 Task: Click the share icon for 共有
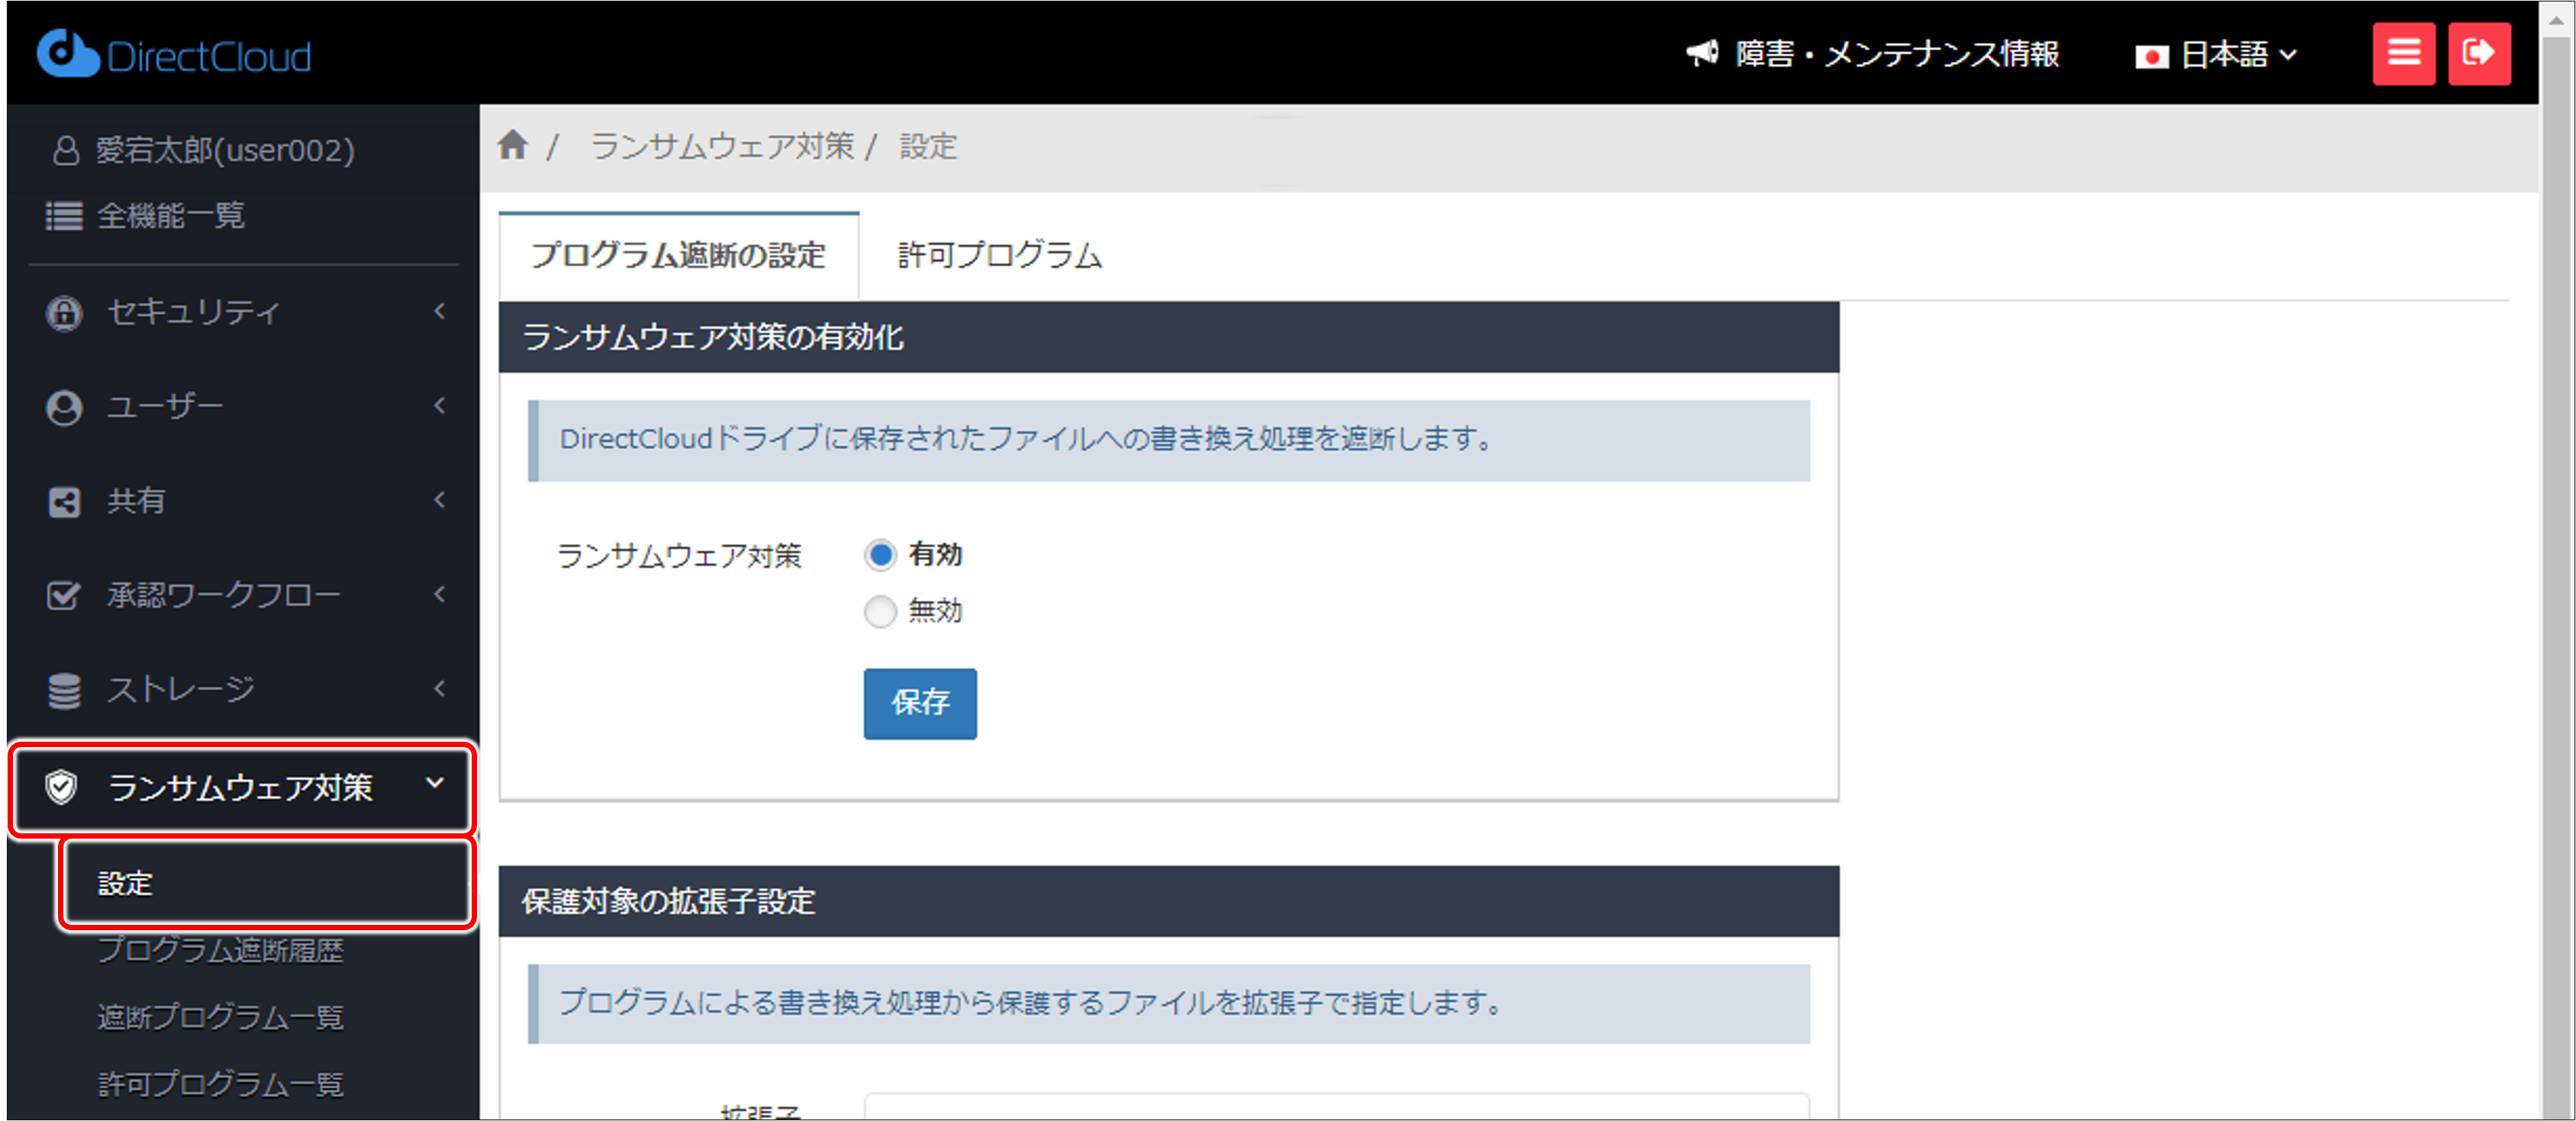click(64, 501)
